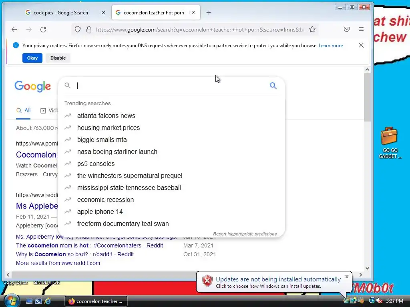Viewport: 410px width, 307px height.
Task: Open a new tab with the plus button
Action: click(209, 12)
